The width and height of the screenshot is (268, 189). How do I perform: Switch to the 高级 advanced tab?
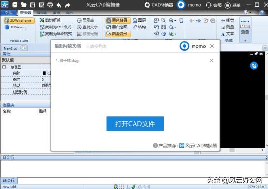(57, 13)
